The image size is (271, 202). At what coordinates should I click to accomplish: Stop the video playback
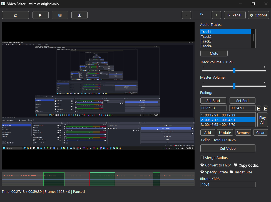[x=79, y=15]
